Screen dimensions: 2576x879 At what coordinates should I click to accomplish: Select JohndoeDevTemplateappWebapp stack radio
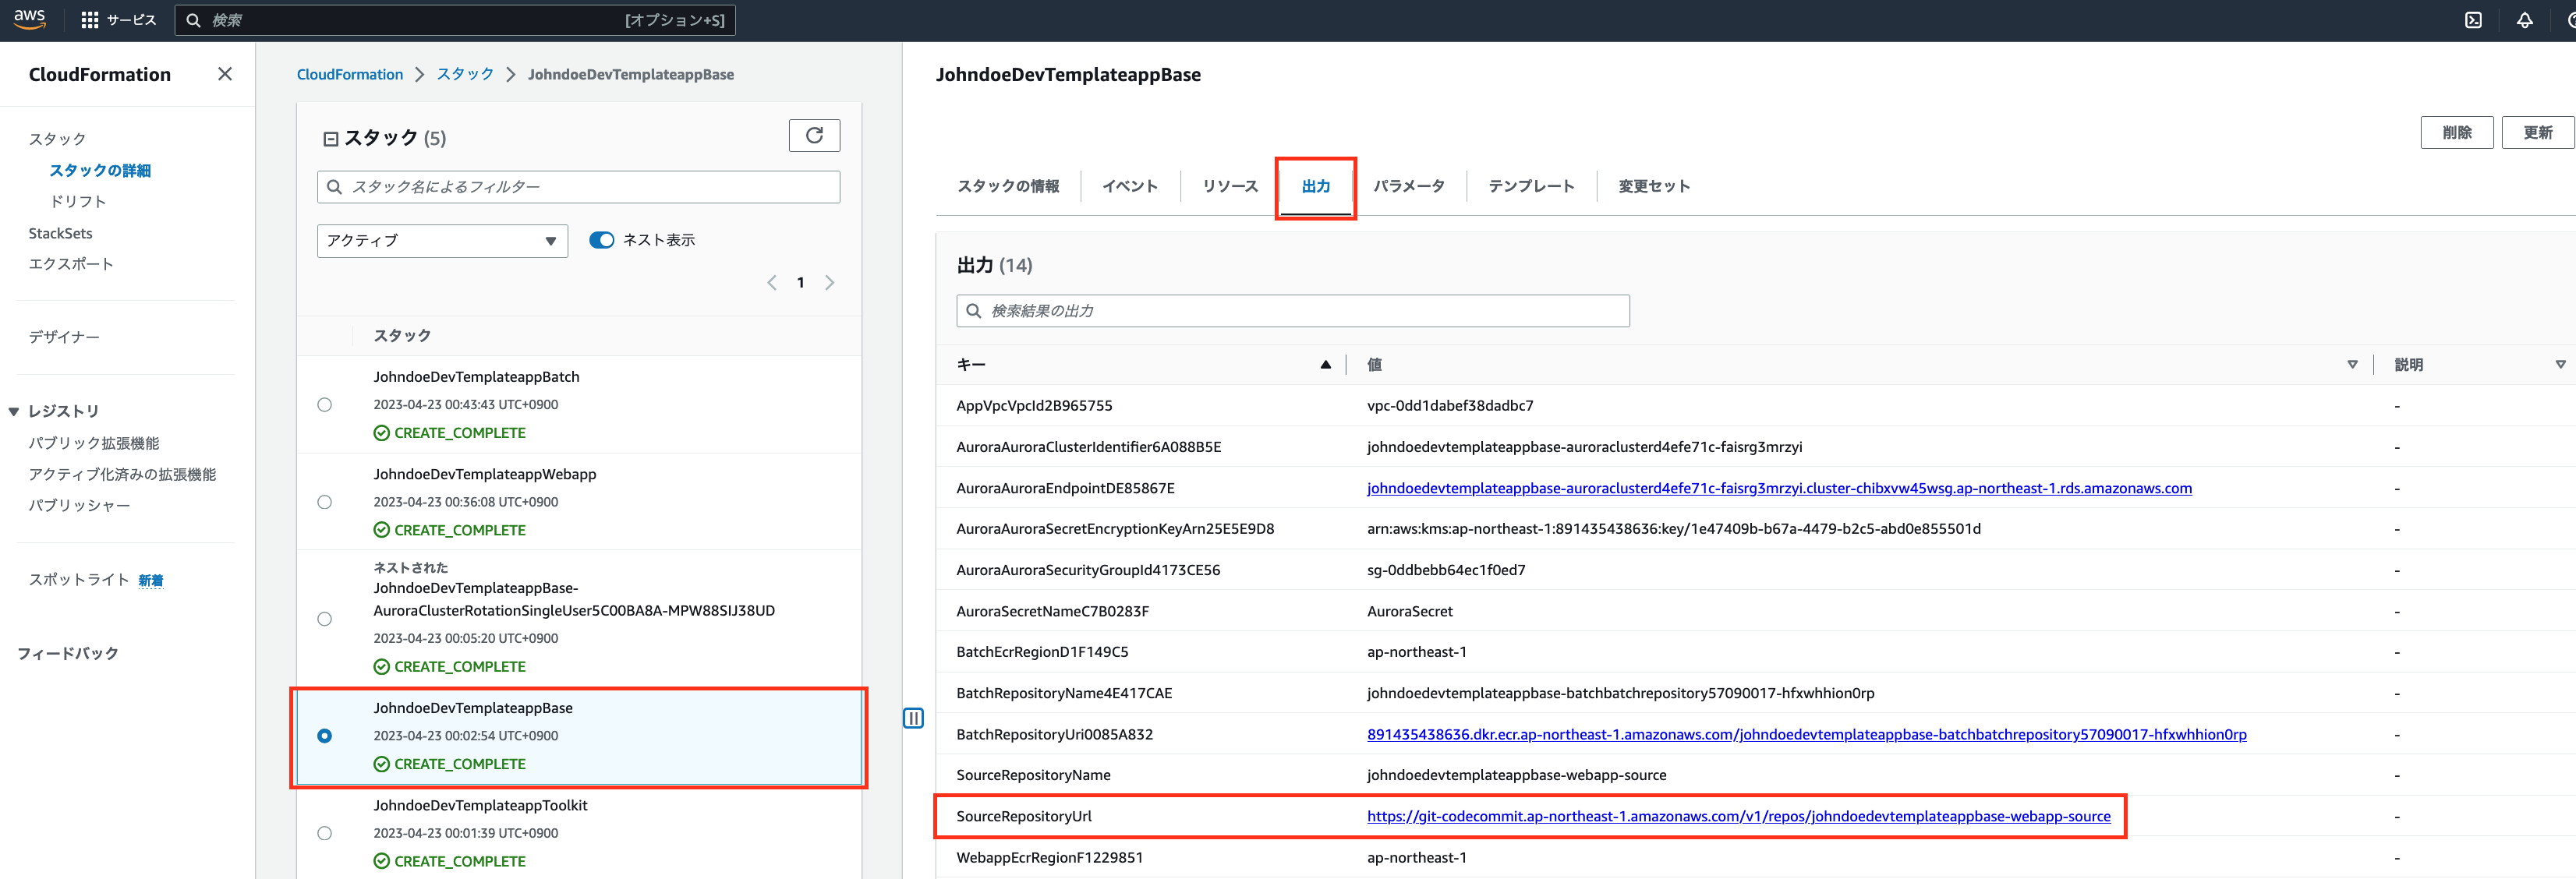[x=324, y=502]
